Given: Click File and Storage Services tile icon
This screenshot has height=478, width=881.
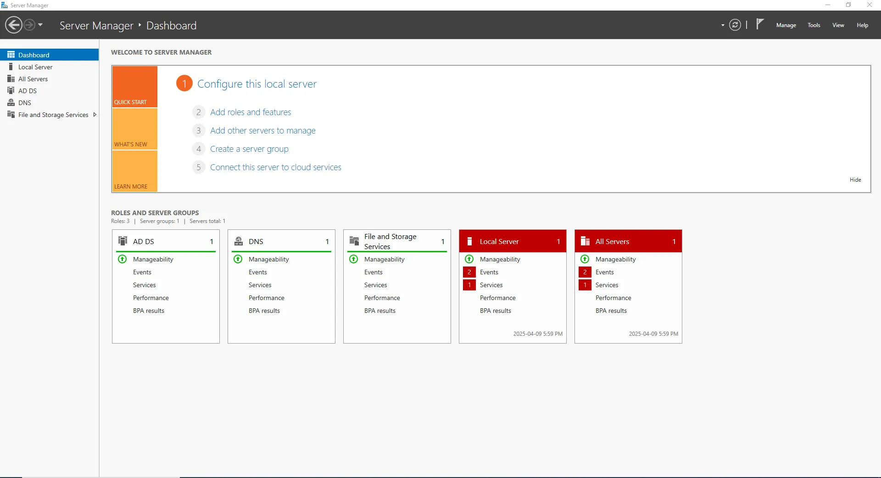Looking at the screenshot, I should [x=354, y=241].
